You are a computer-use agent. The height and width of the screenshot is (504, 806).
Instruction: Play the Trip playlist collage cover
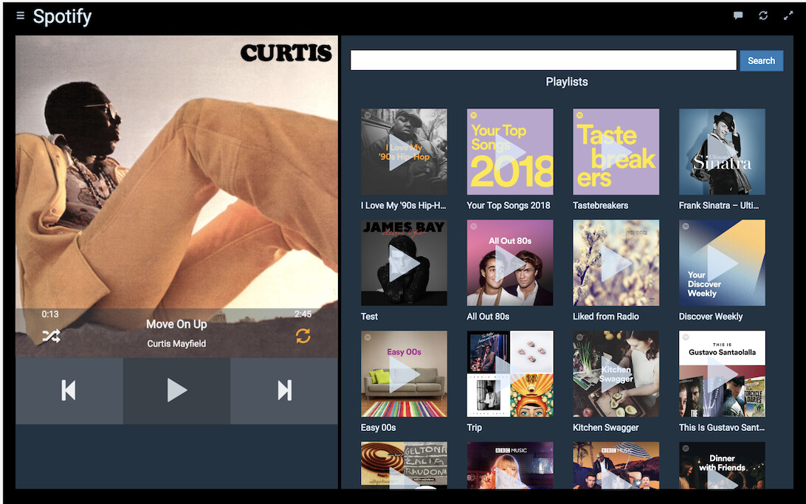click(510, 373)
